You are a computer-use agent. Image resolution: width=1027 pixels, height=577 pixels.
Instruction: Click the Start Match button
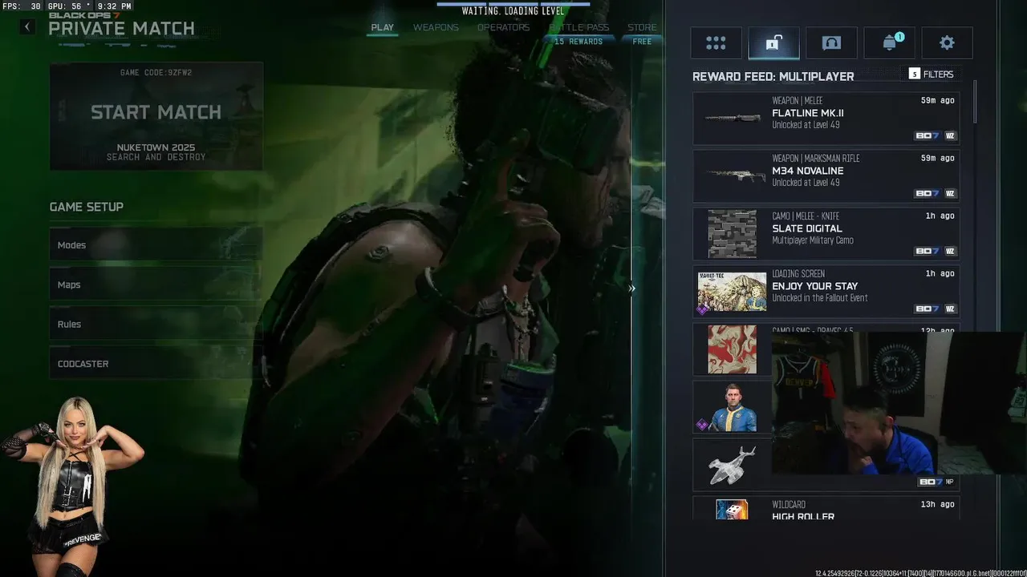coord(156,116)
